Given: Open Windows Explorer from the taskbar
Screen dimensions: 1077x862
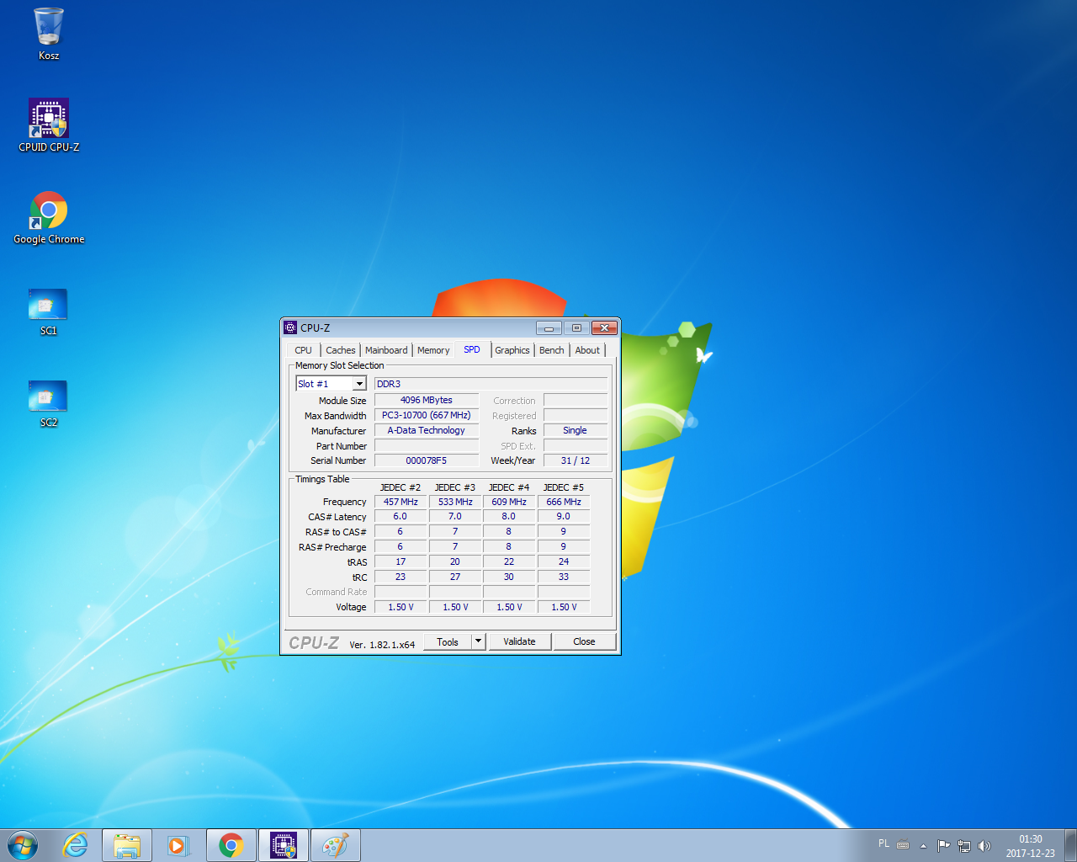Looking at the screenshot, I should 127,845.
